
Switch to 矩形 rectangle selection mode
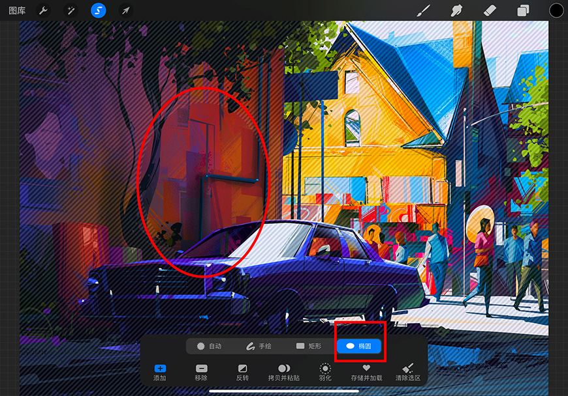point(309,346)
